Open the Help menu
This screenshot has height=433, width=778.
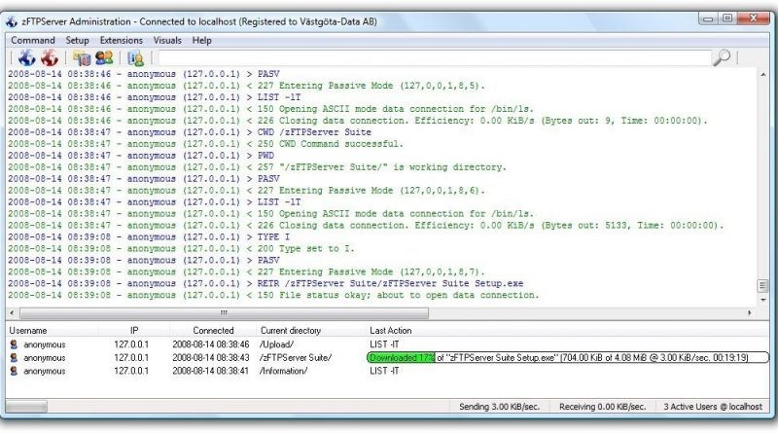coord(201,40)
